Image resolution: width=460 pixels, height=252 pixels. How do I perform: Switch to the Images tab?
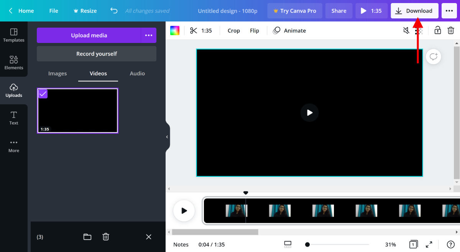pos(58,73)
